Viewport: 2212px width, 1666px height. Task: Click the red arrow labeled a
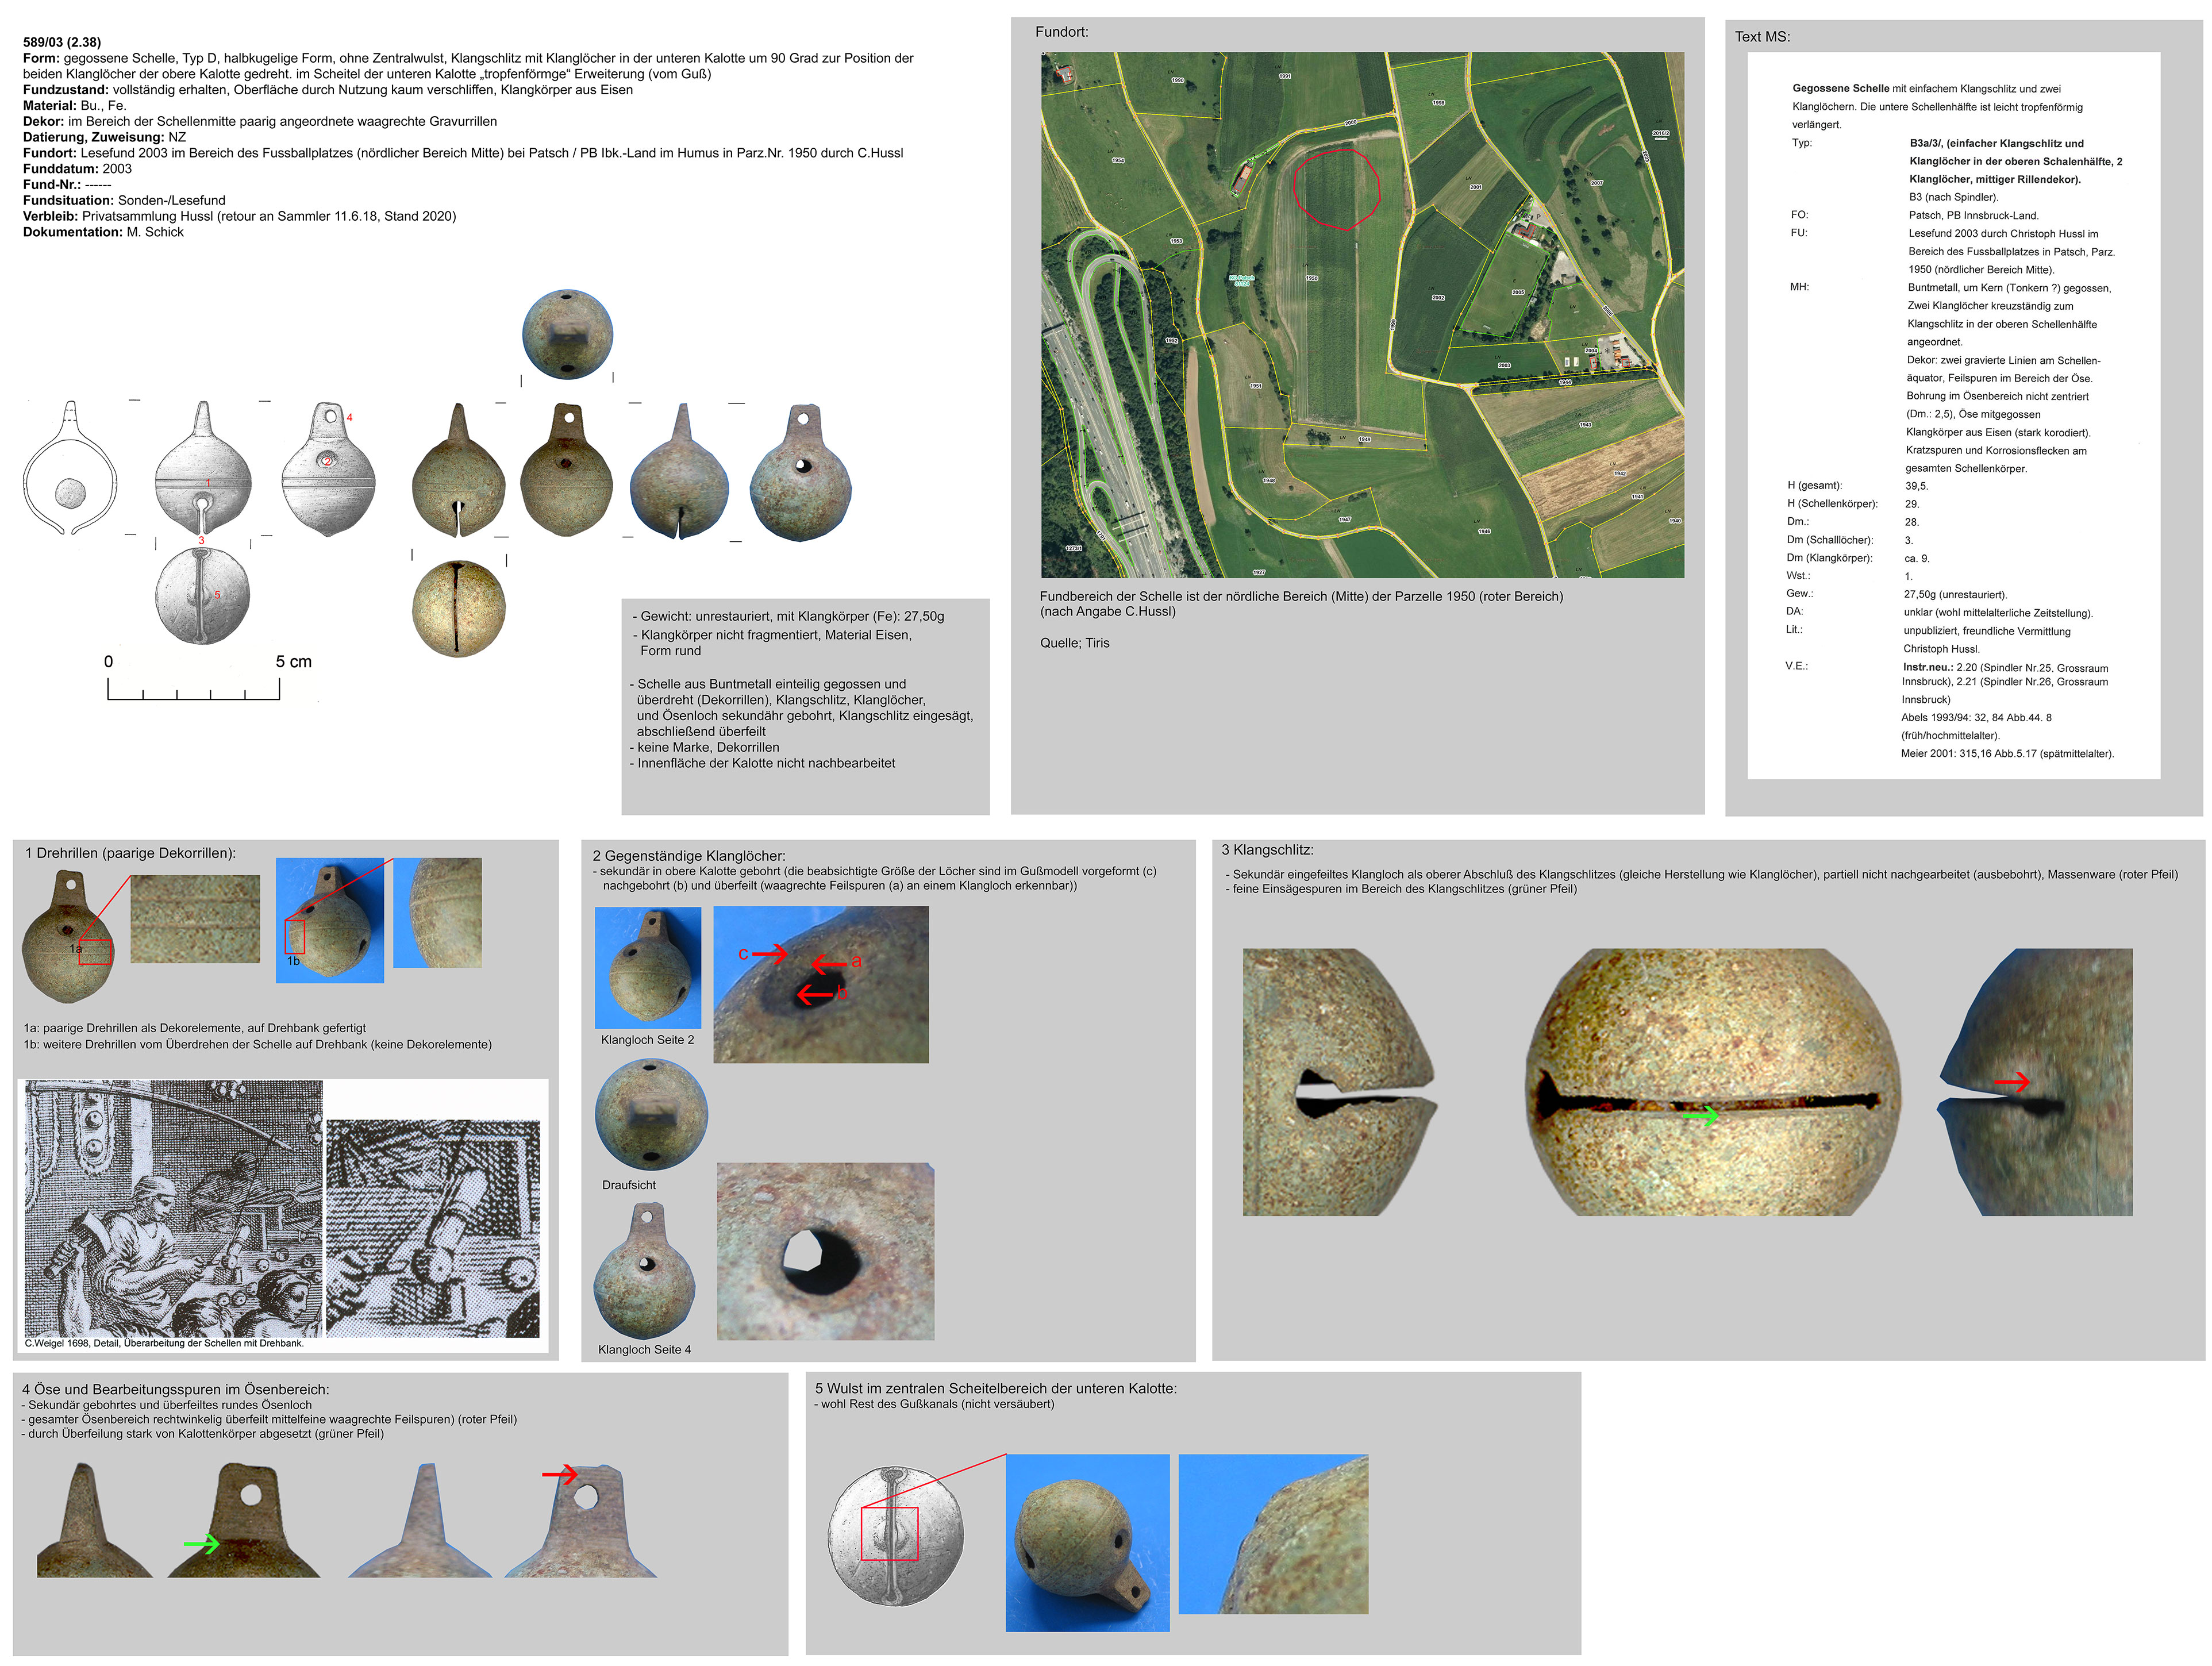830,964
